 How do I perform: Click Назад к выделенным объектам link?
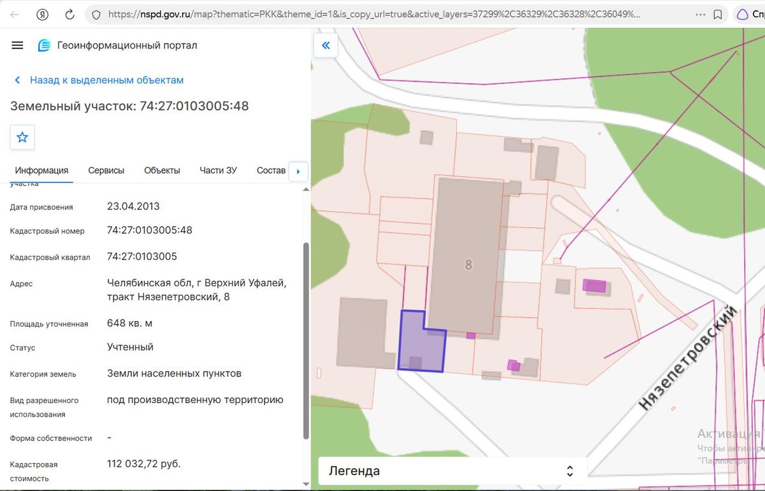tap(106, 80)
